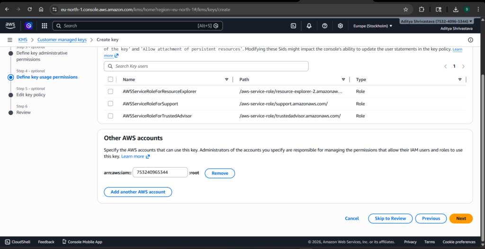
Task: Expand the account menu for Aditya Shrivastava
Action: (436, 22)
